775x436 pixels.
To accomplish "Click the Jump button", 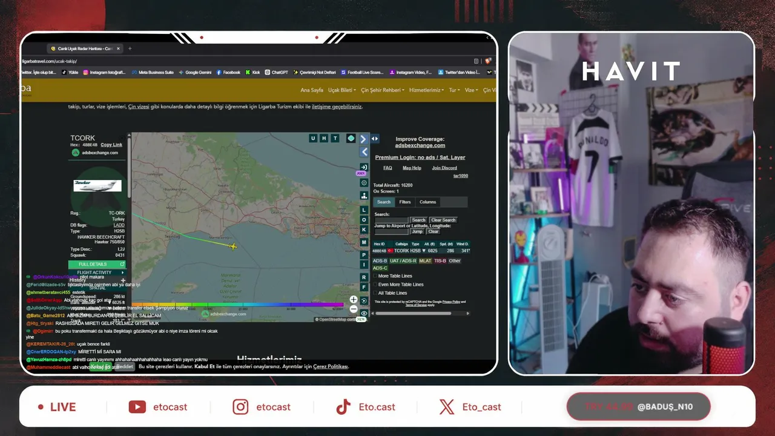I will click(x=417, y=231).
